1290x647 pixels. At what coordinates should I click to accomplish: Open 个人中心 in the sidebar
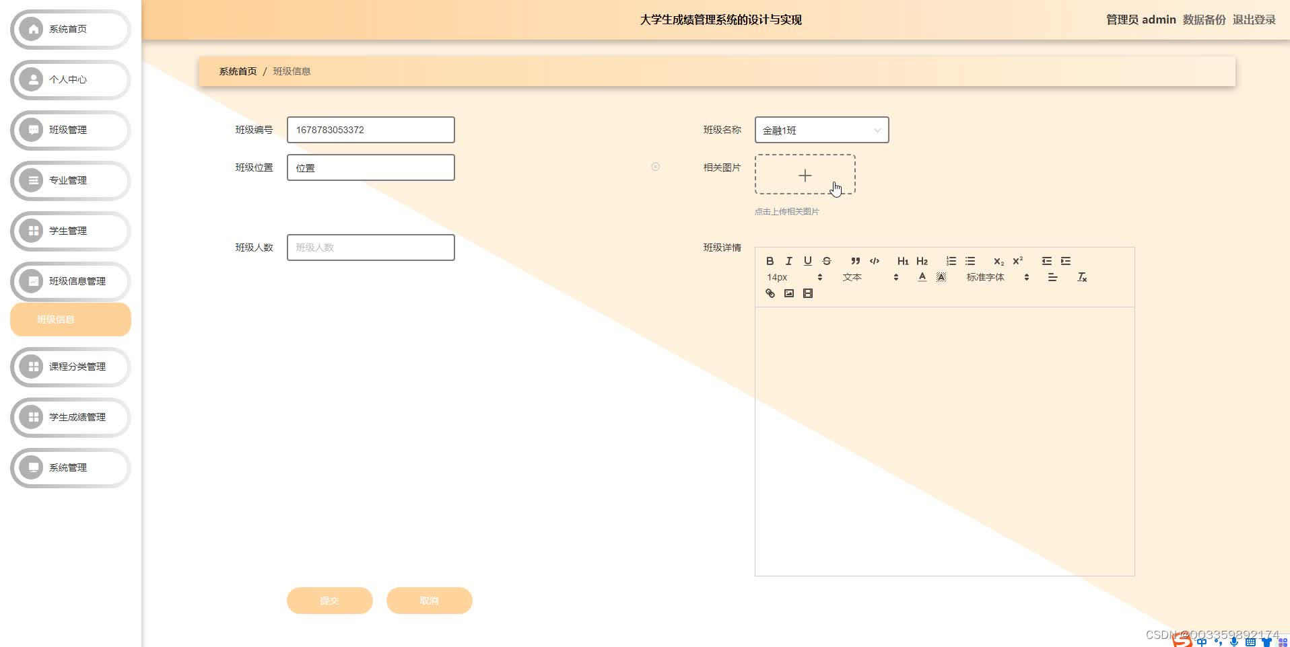71,79
